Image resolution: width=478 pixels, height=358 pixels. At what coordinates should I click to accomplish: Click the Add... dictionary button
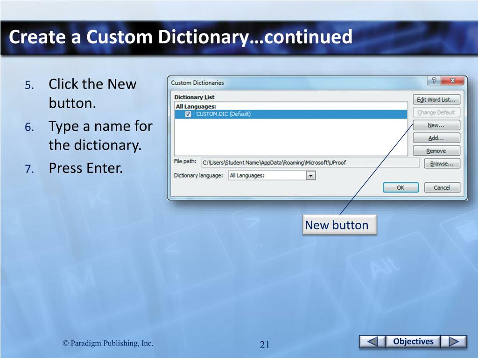point(436,138)
